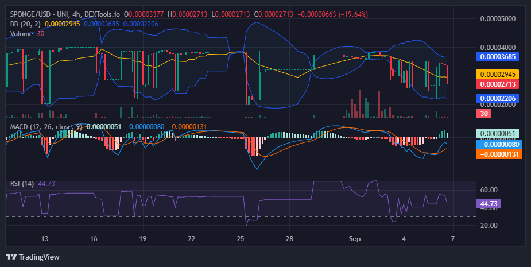Click the close price value C0.00002713
The width and height of the screenshot is (531, 267).
(274, 14)
